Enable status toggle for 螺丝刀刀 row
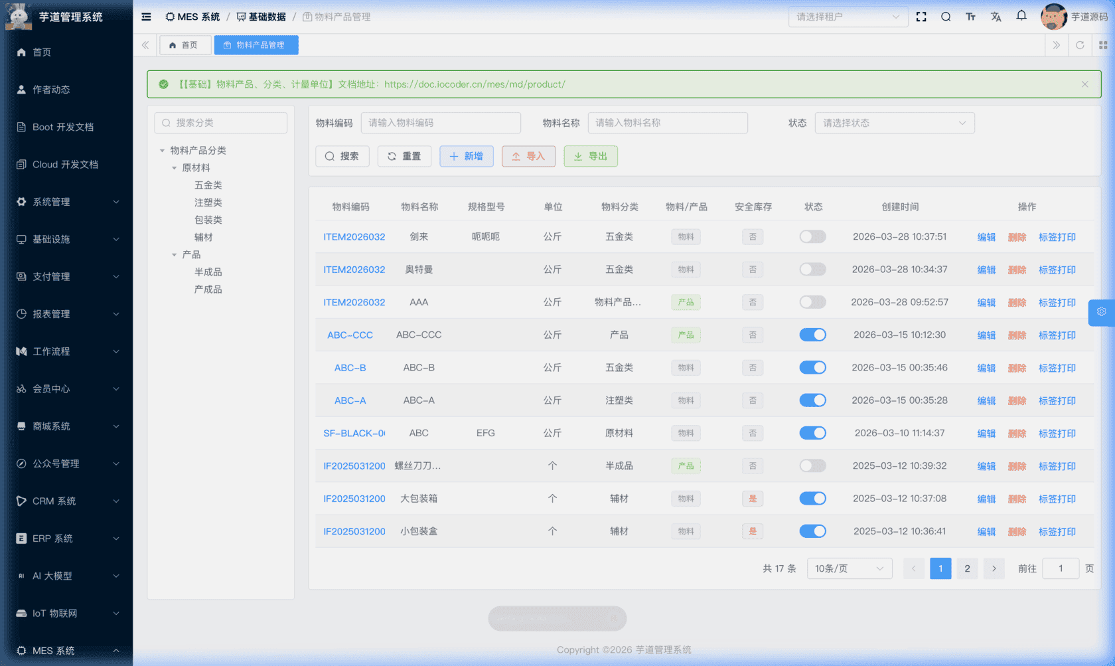 pos(812,465)
